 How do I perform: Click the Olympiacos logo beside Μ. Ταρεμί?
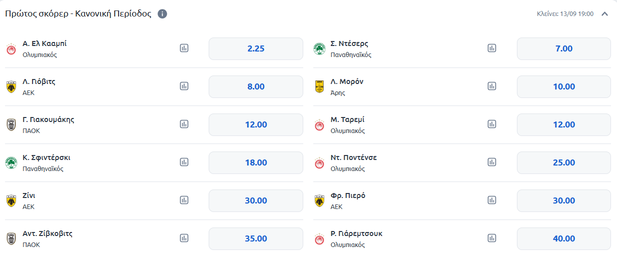tap(319, 125)
